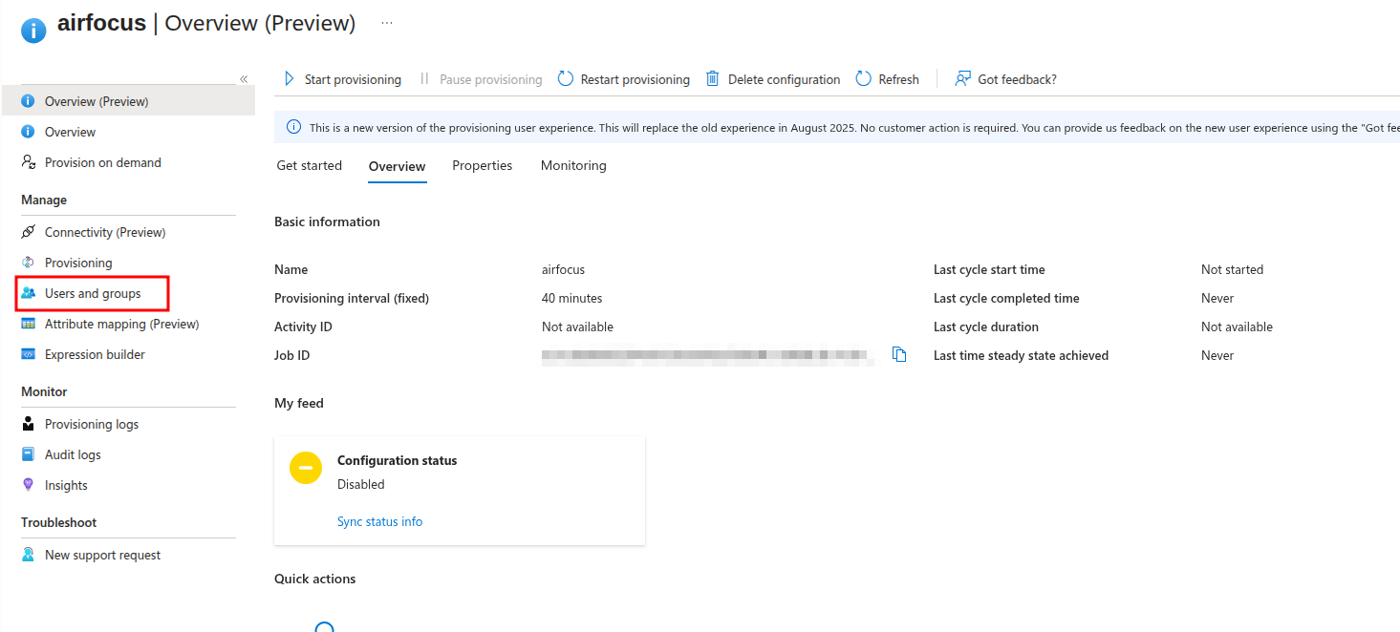Click the Start provisioning play icon
The width and height of the screenshot is (1400, 632).
(290, 79)
